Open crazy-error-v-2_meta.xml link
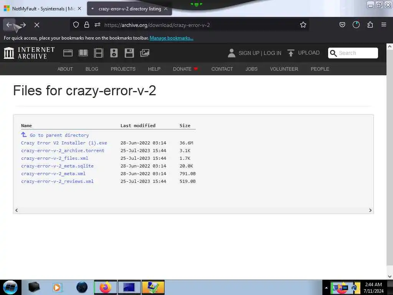 click(x=53, y=173)
